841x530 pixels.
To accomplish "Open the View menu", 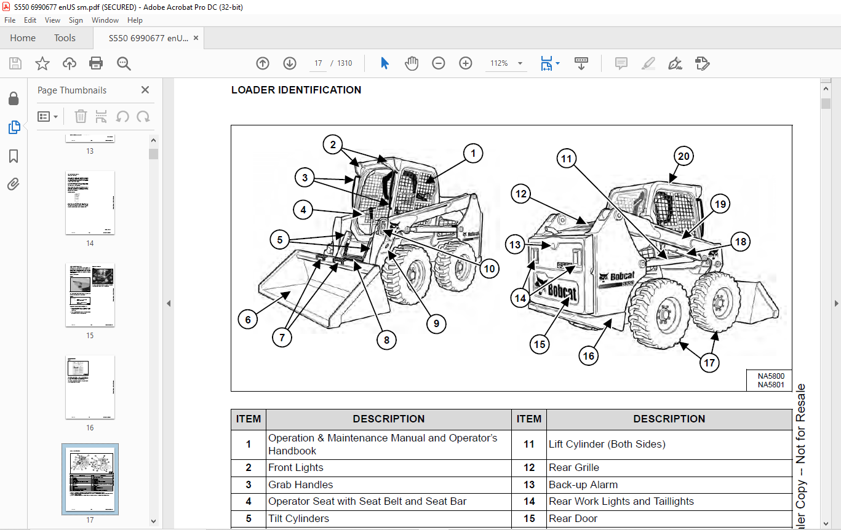I will click(53, 20).
